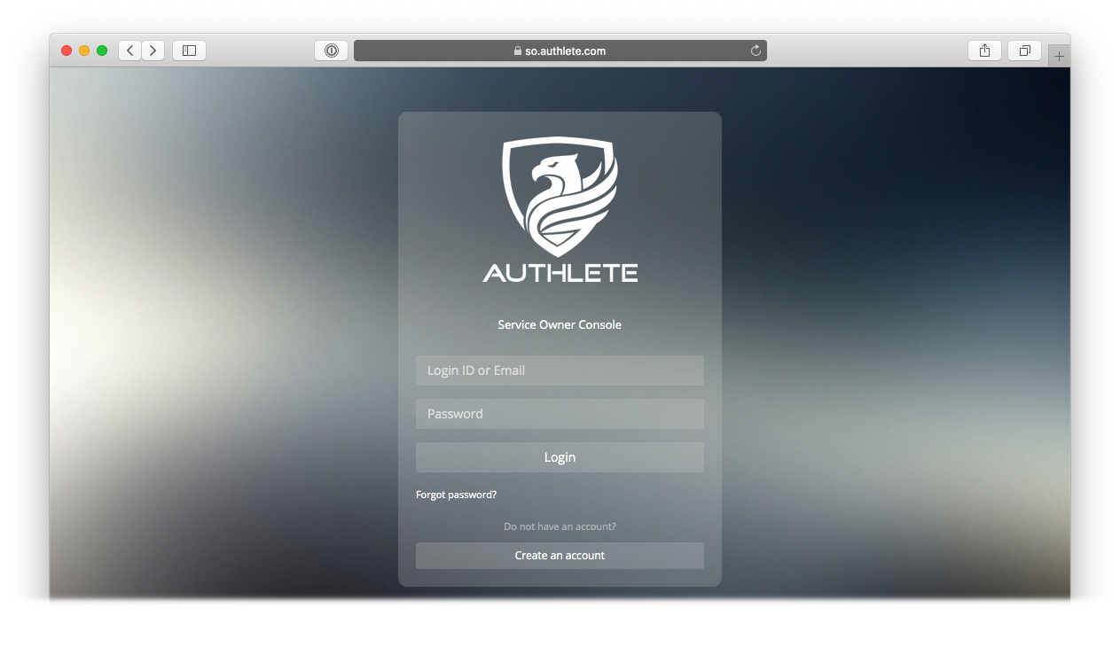Click the Service Owner Console heading
Image resolution: width=1120 pixels, height=655 pixels.
pos(560,324)
